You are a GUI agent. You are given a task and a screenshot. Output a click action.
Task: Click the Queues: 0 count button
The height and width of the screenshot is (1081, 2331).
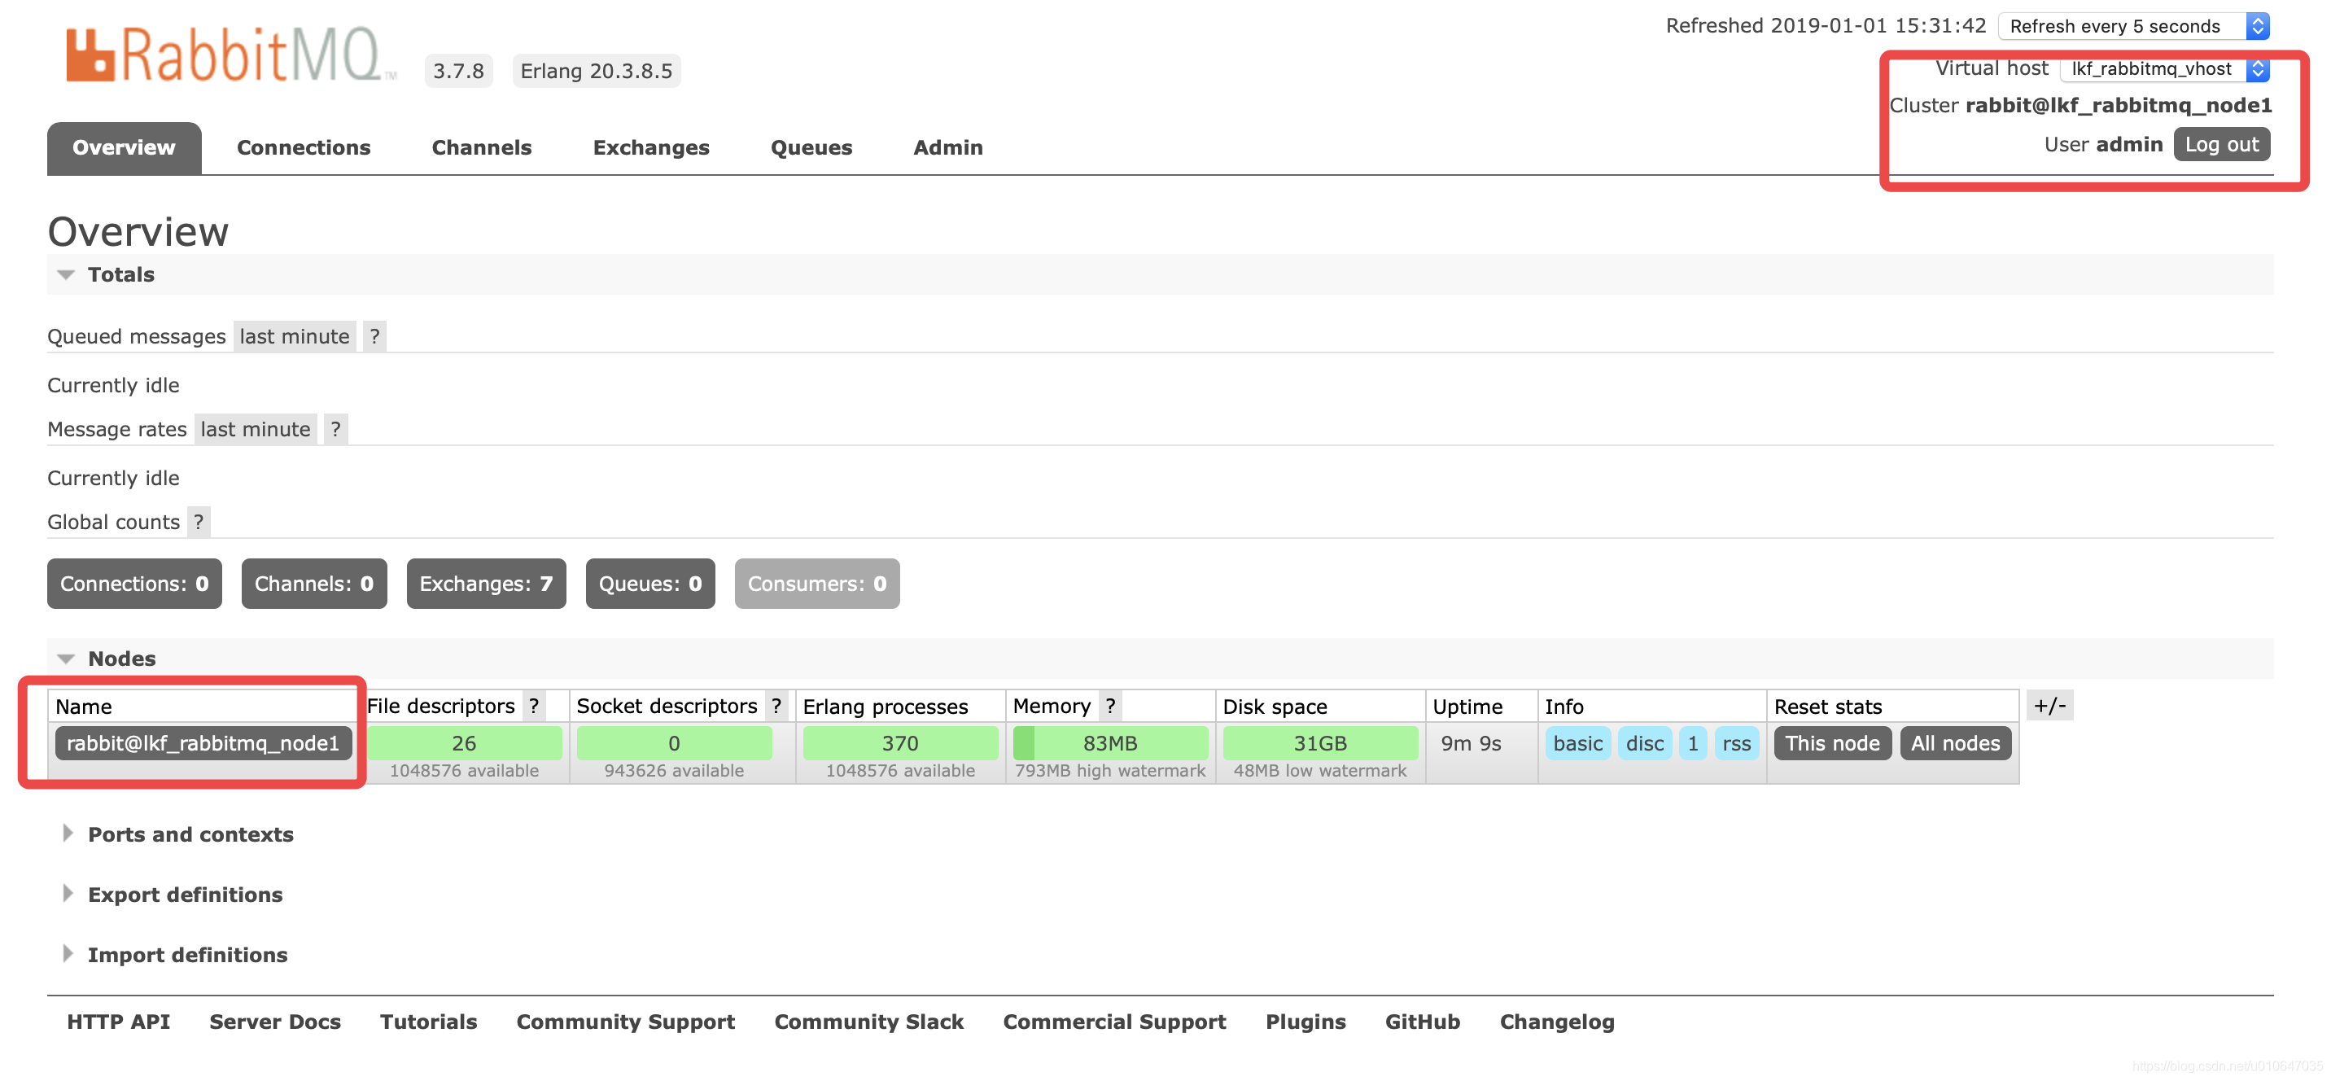coord(649,584)
